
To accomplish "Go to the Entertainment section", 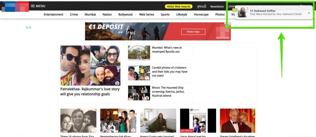I will [53, 15].
